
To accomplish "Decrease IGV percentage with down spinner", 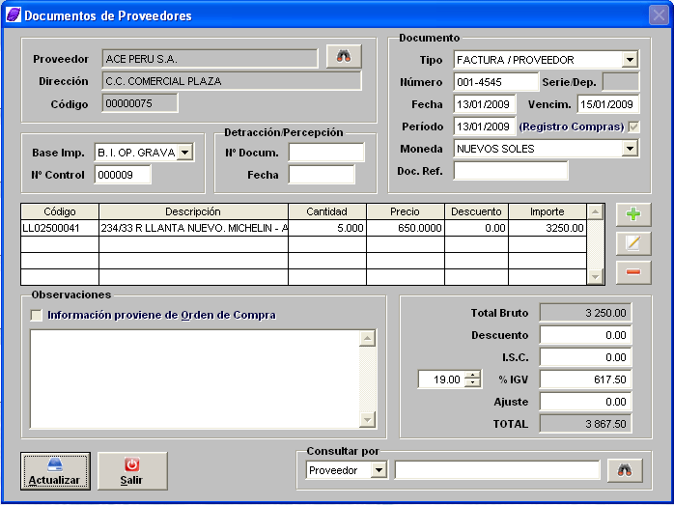I will point(473,383).
